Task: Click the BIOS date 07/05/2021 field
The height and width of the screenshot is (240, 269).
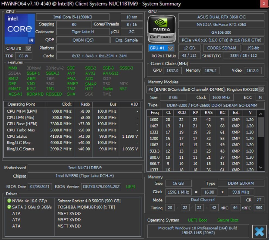Action: click(40, 187)
